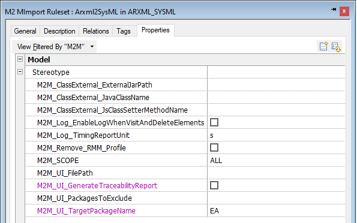
Task: Pin the dialog with the pushpin icon
Action: (334, 10)
